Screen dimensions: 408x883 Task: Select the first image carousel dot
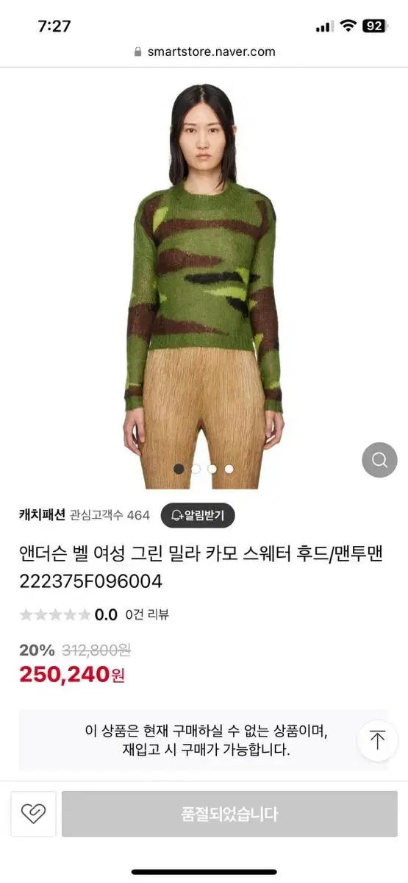coord(179,468)
